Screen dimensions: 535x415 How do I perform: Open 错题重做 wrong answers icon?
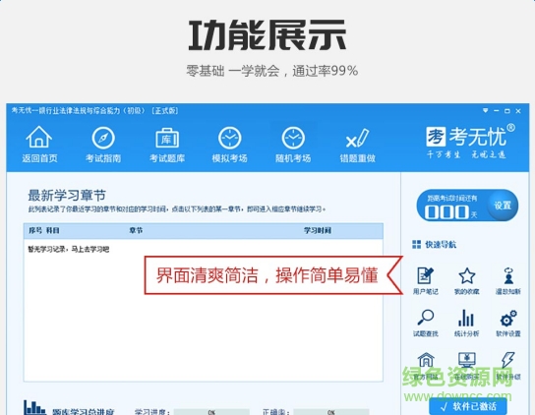coord(357,139)
